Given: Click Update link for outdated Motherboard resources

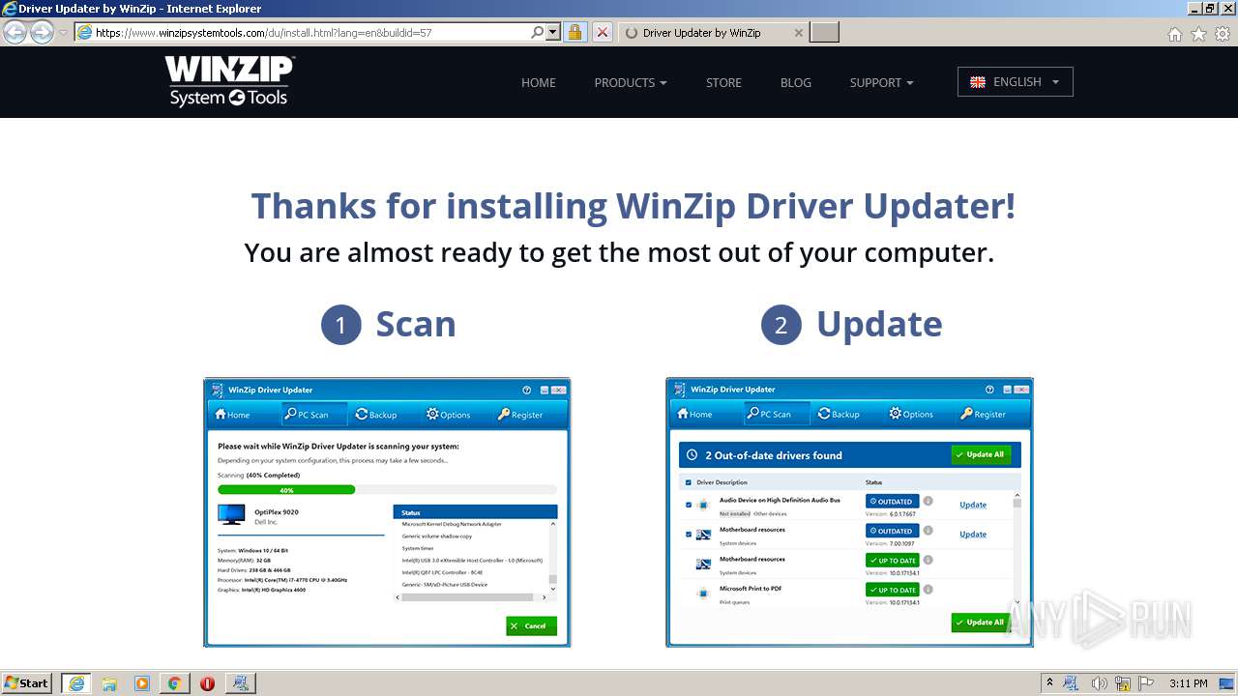Looking at the screenshot, I should [973, 534].
